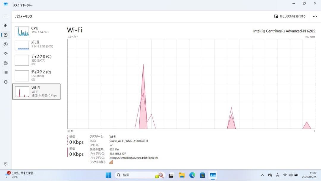Click the Windows Start button
This screenshot has height=181, width=321.
108,175
